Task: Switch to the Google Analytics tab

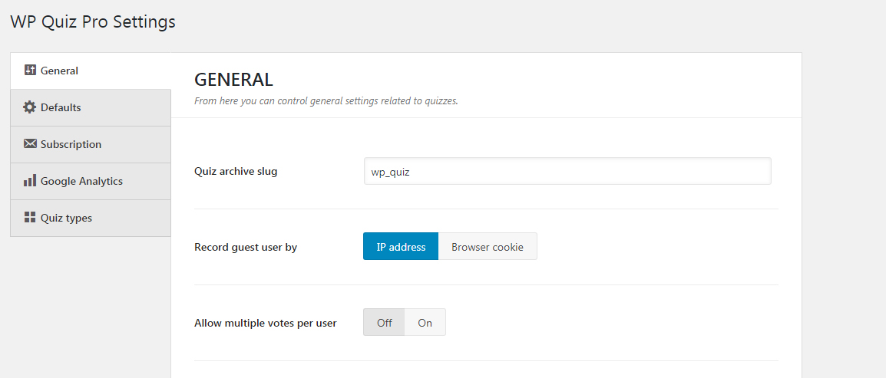Action: [91, 181]
